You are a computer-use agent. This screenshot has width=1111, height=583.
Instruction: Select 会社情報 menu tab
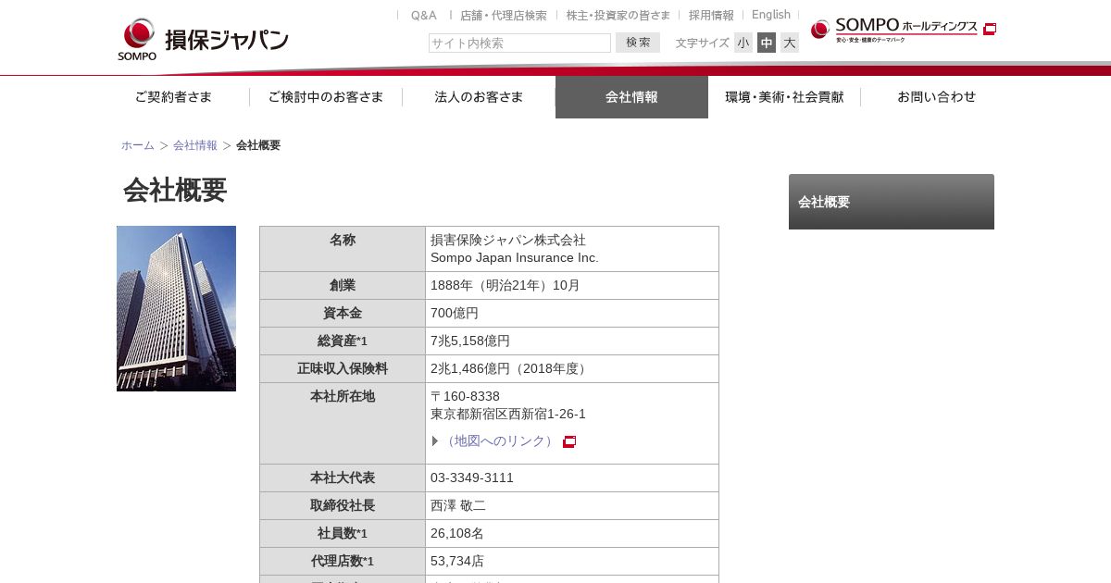[x=631, y=97]
